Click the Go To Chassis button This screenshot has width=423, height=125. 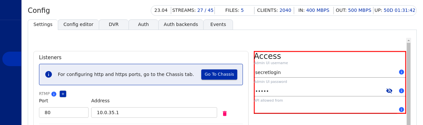[x=219, y=74]
